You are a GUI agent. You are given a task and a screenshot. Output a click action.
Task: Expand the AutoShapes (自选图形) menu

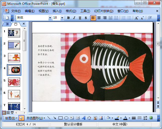36,118
